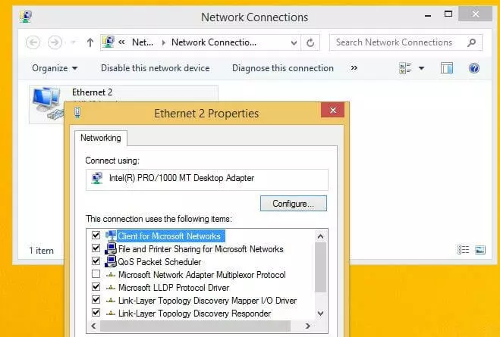This screenshot has height=337, width=500.
Task: Click the Back navigation arrow
Action: pyautogui.click(x=33, y=42)
